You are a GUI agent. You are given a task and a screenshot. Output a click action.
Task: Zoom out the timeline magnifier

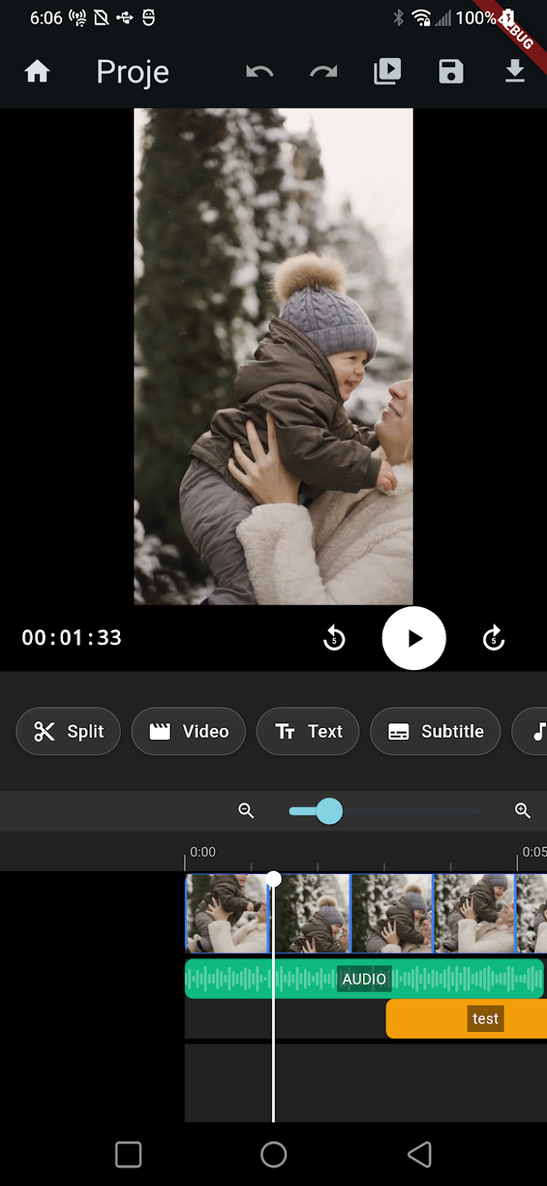coord(246,811)
